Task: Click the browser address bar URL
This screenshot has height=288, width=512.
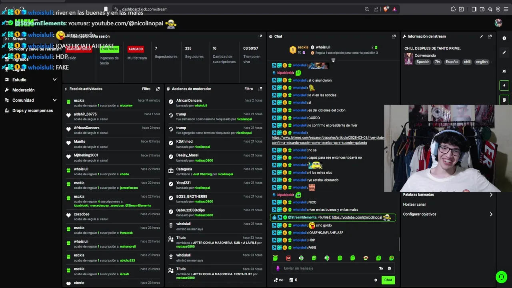Action: pos(145,9)
